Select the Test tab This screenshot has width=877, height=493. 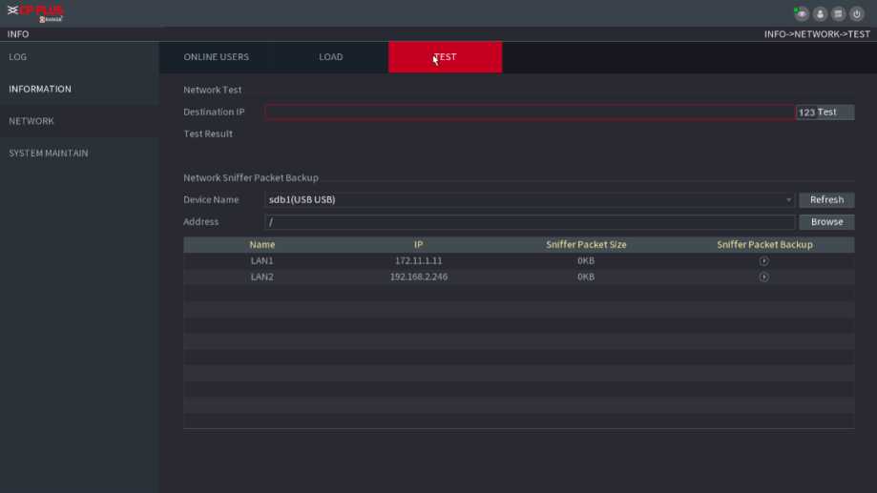pyautogui.click(x=445, y=57)
